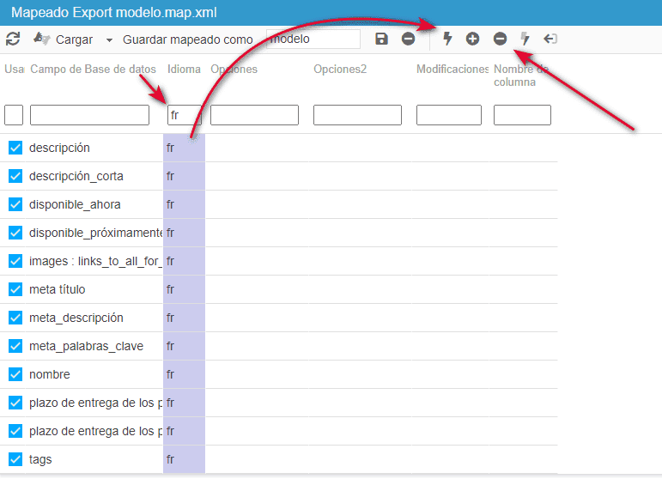Image resolution: width=662 pixels, height=479 pixels.
Task: Open the Idioma cell of the nombre row
Action: 184,374
